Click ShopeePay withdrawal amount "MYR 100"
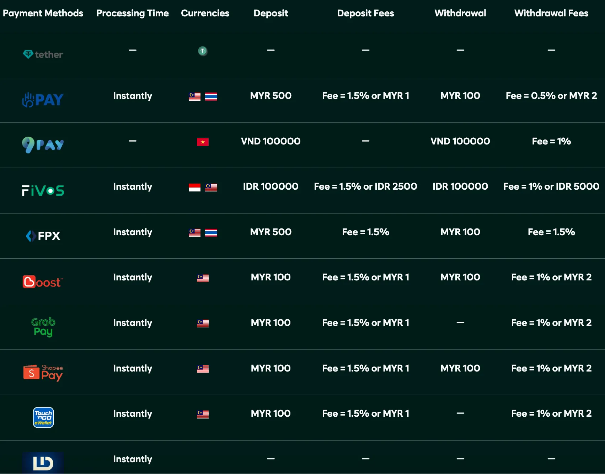This screenshot has height=474, width=605. point(460,368)
